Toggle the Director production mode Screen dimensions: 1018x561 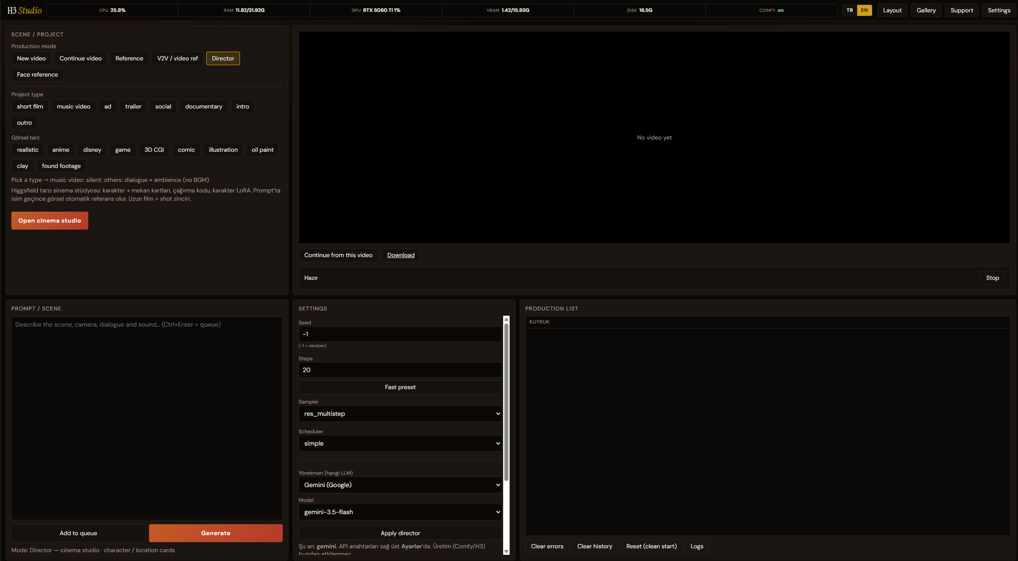coord(223,59)
